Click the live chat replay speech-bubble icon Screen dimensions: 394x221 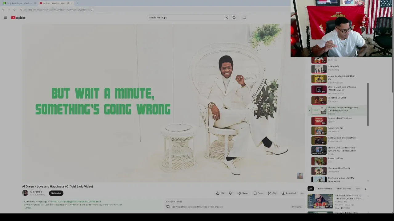click(x=168, y=207)
